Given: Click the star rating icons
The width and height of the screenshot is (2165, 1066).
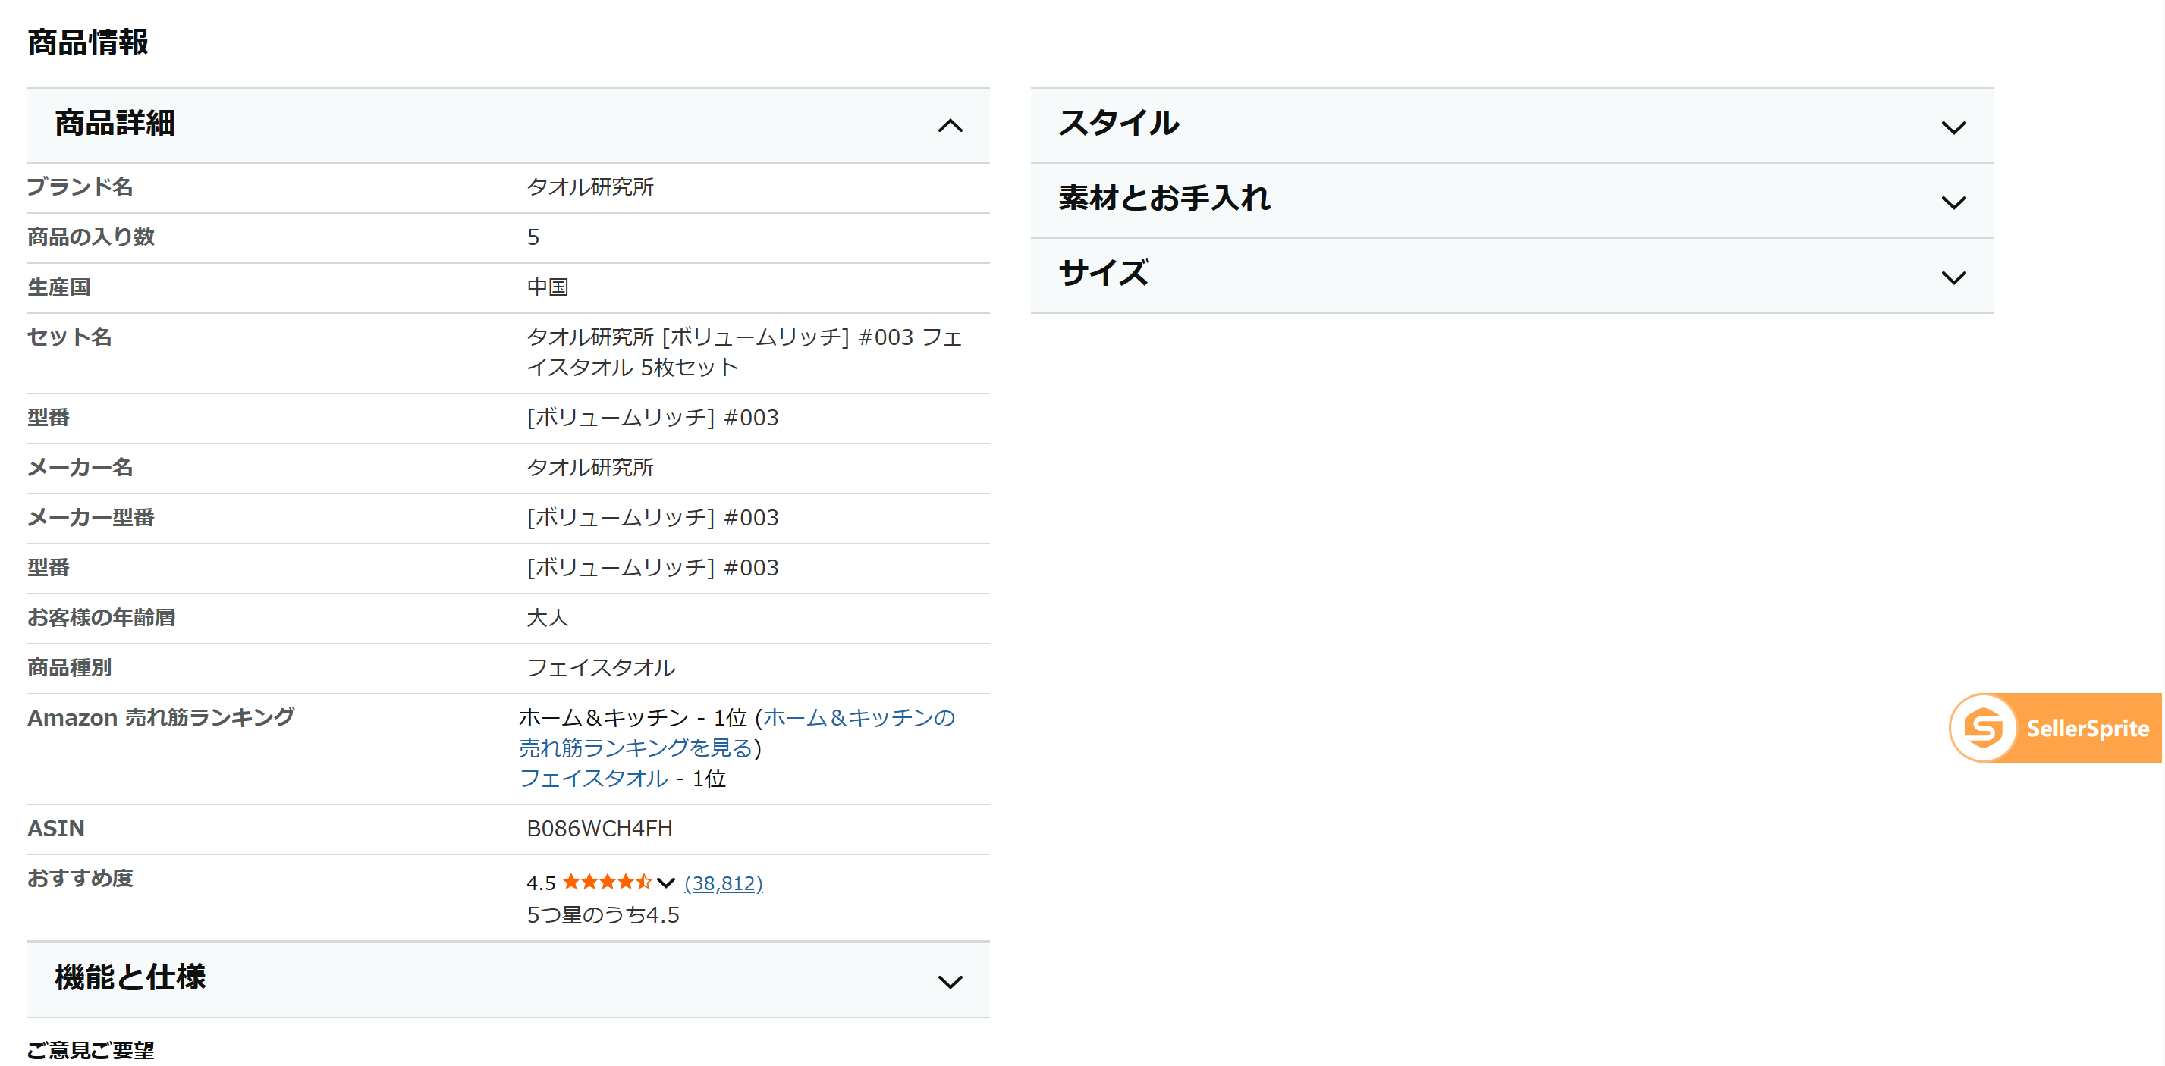Looking at the screenshot, I should pyautogui.click(x=607, y=882).
